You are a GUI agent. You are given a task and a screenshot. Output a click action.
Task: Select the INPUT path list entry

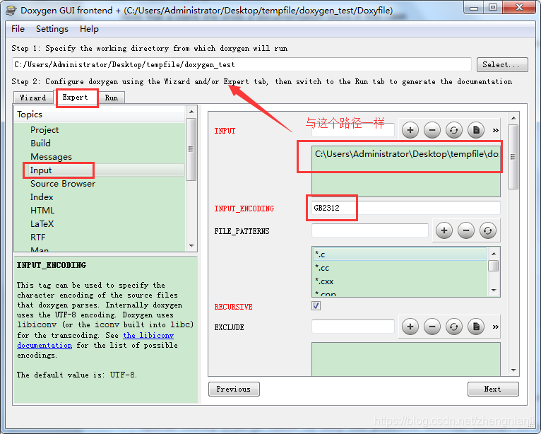405,154
